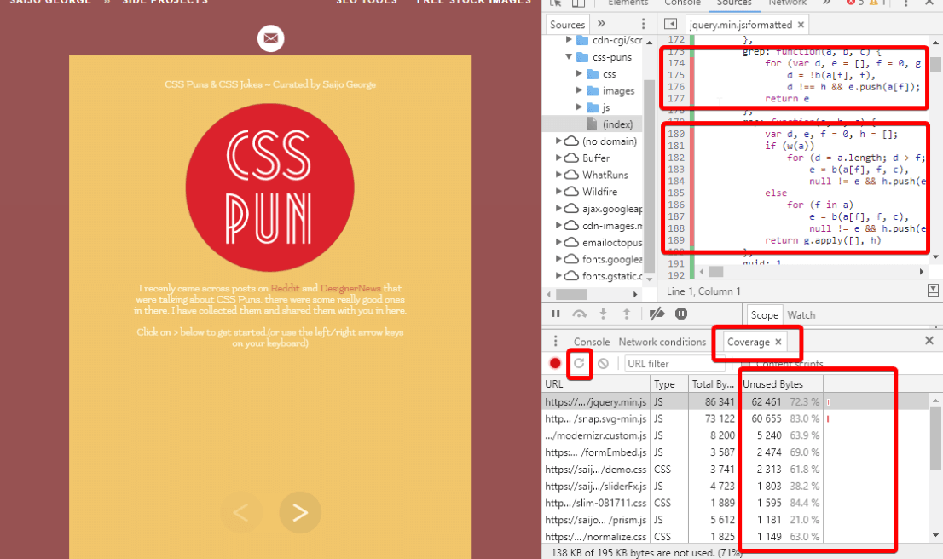Close the Coverage tab
The height and width of the screenshot is (559, 943).
pos(778,342)
